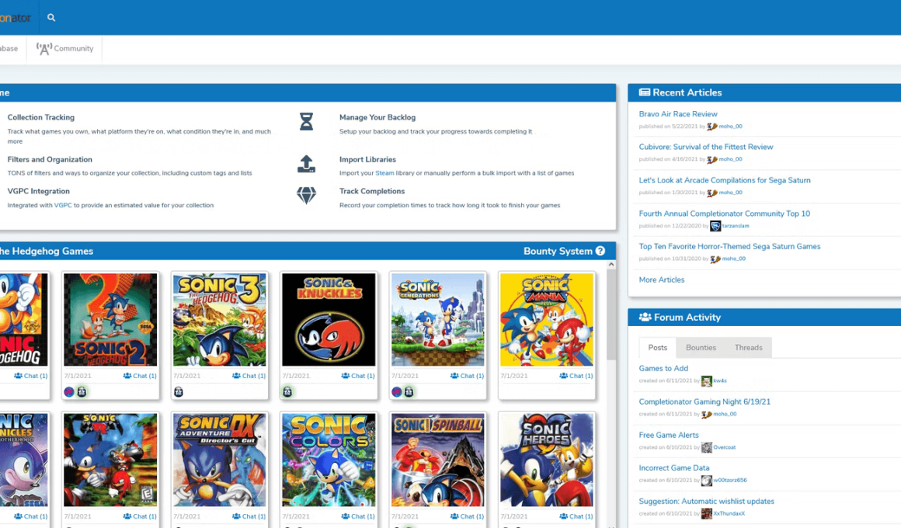The width and height of the screenshot is (901, 528).
Task: Open the Sonic Adventure DX cover
Action: (x=220, y=460)
